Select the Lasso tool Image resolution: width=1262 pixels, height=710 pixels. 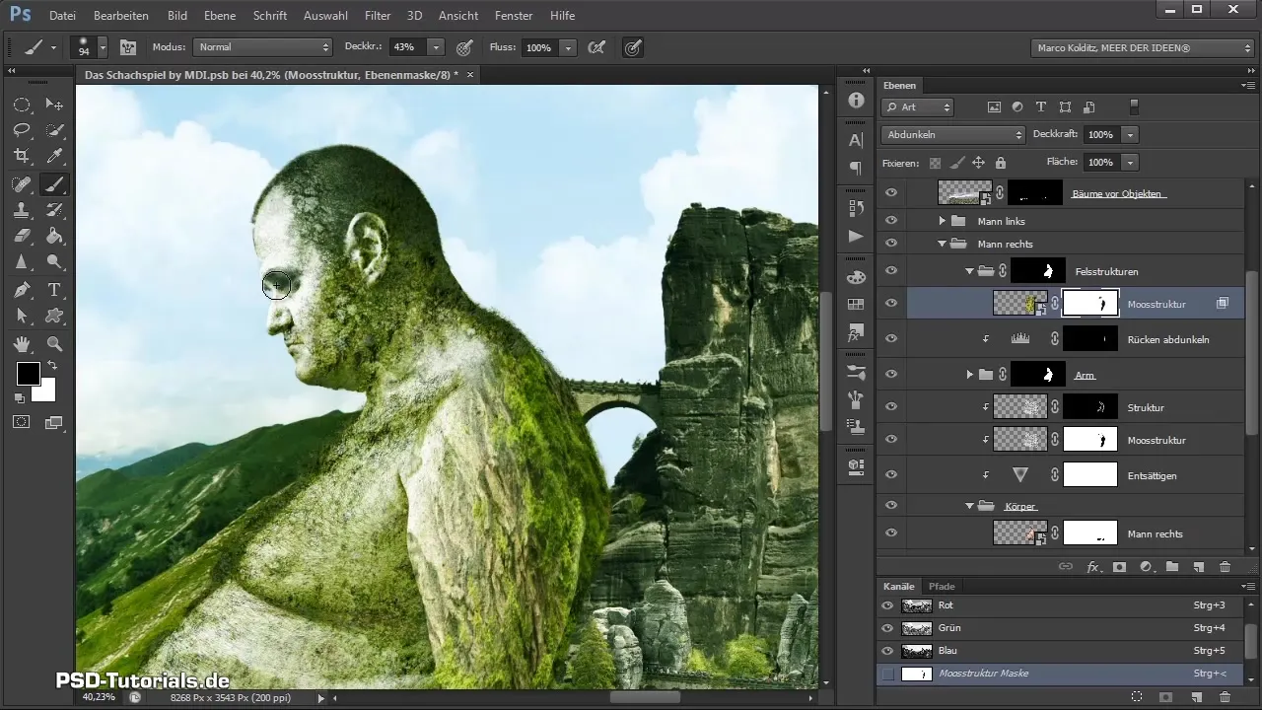coord(22,130)
